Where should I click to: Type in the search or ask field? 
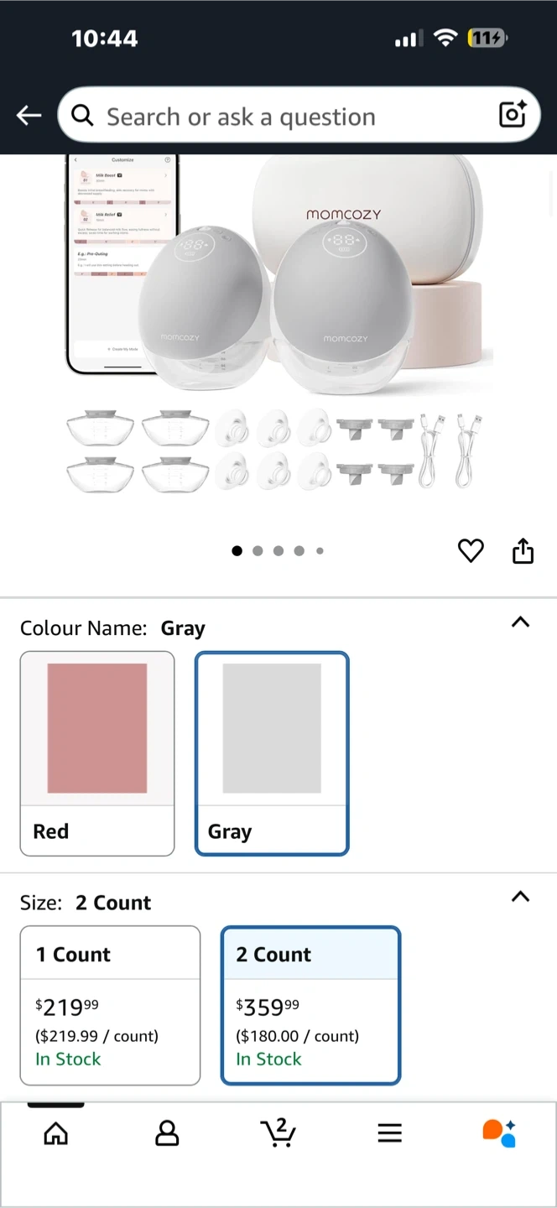pos(285,117)
